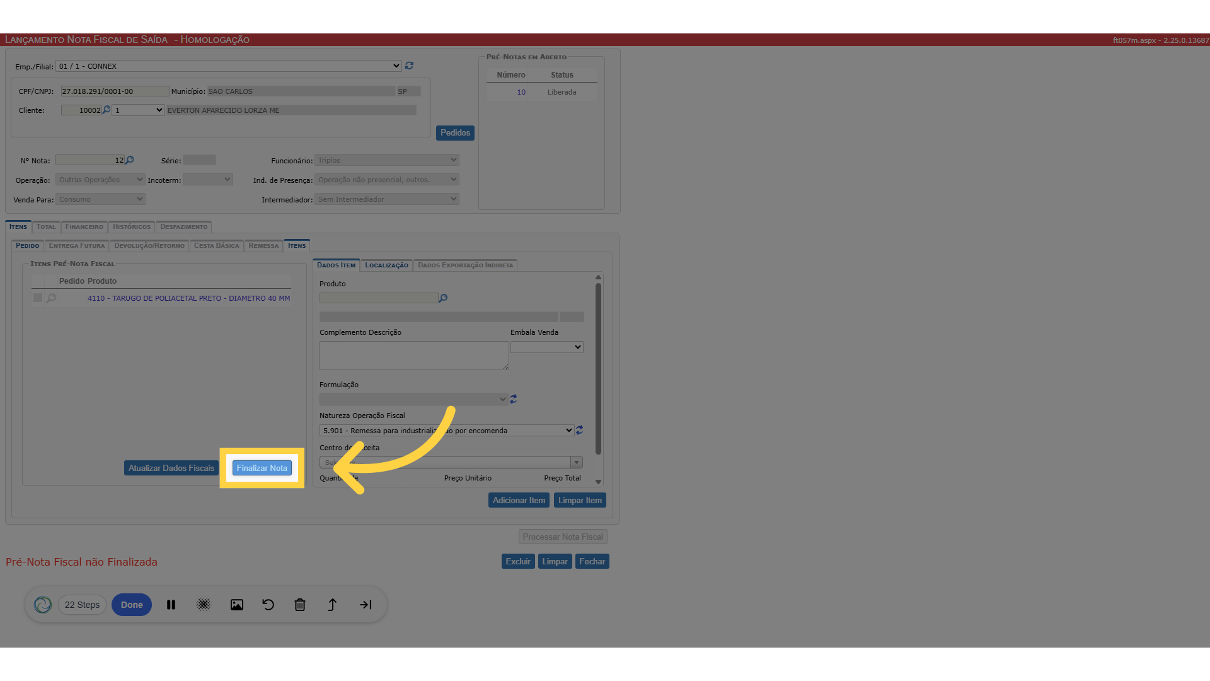This screenshot has height=681, width=1210.
Task: Click Produto search magnifier icon
Action: [x=443, y=298]
